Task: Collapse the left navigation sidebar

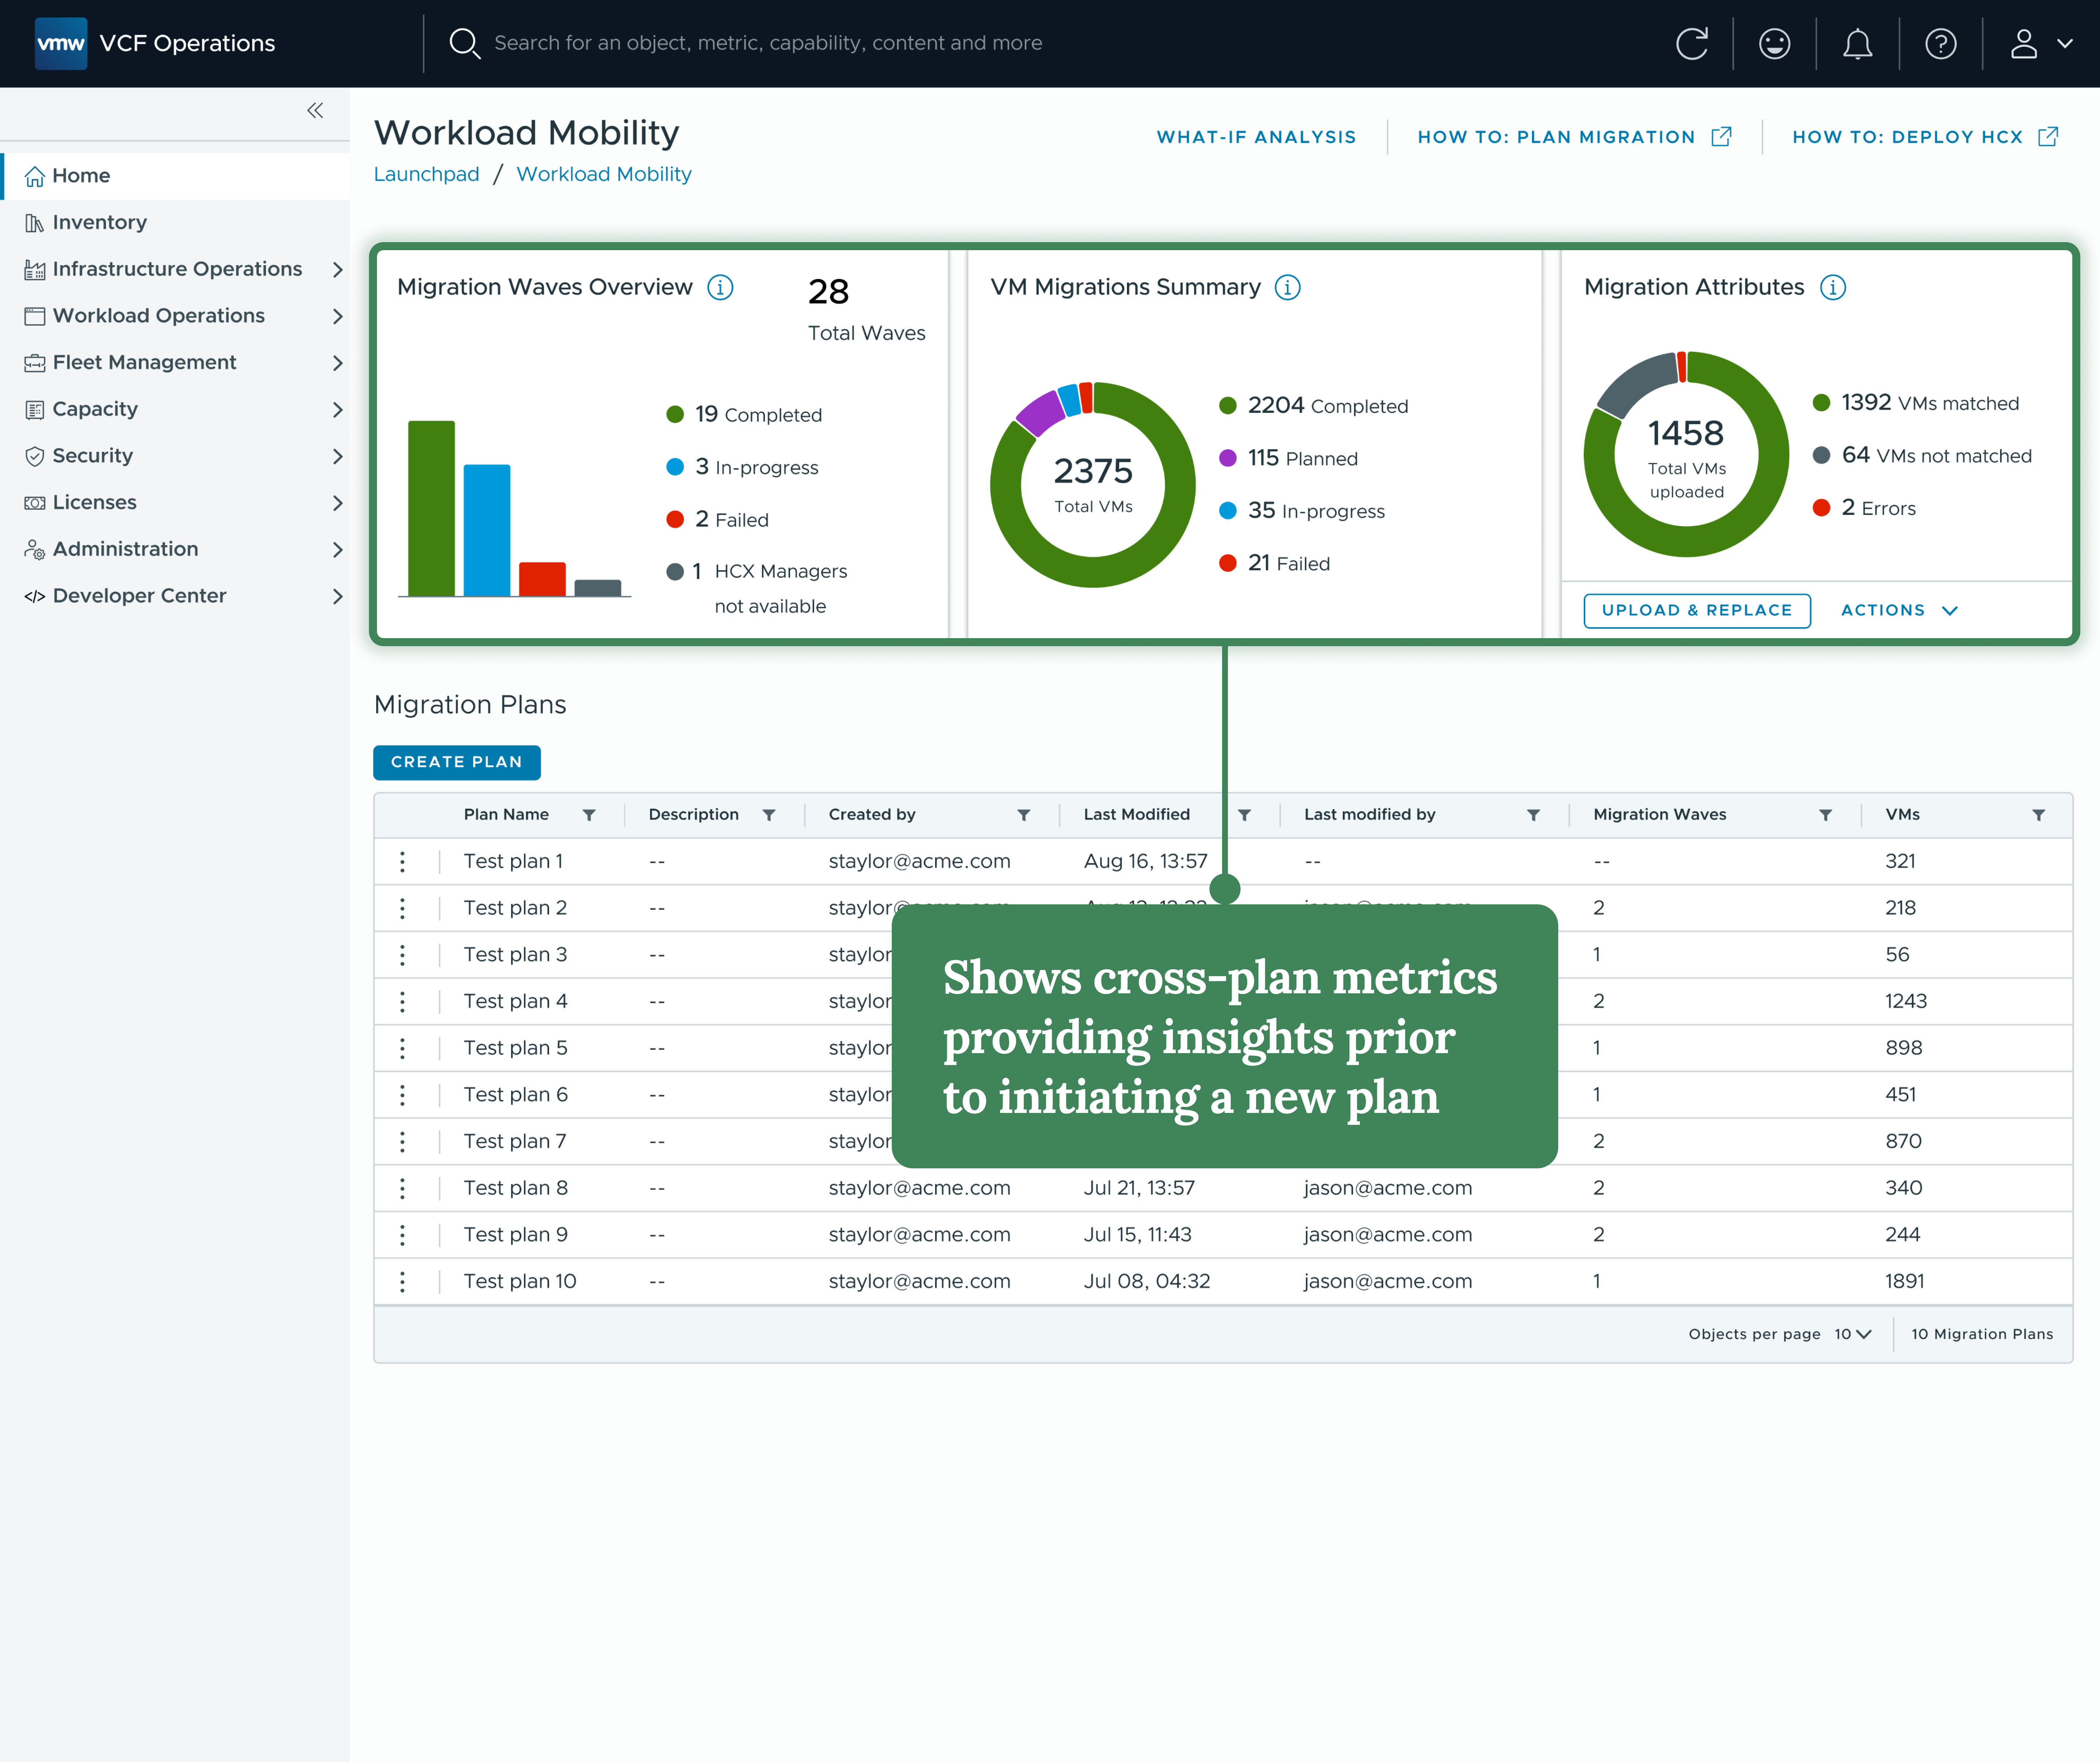Action: (x=315, y=111)
